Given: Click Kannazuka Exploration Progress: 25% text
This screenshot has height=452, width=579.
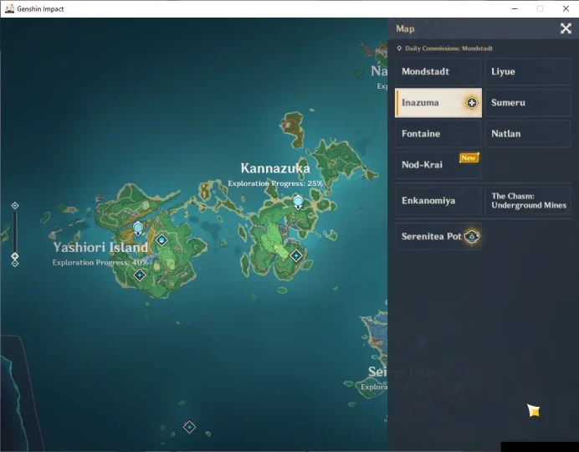Looking at the screenshot, I should [x=275, y=183].
